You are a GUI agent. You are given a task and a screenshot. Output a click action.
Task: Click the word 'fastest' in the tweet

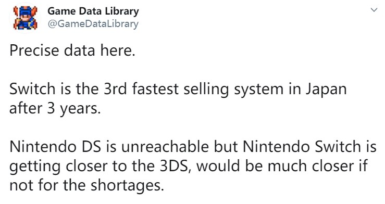click(x=155, y=89)
